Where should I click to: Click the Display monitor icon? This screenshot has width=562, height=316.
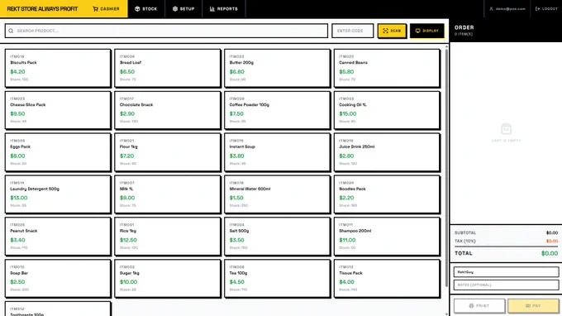point(417,31)
